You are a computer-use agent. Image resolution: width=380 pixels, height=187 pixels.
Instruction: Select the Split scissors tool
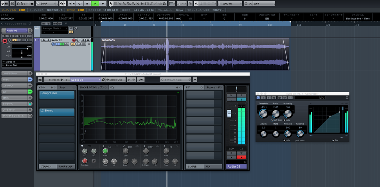(x=120, y=4)
